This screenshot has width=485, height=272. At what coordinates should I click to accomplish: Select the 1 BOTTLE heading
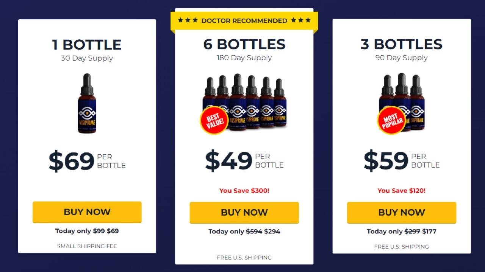coord(87,45)
